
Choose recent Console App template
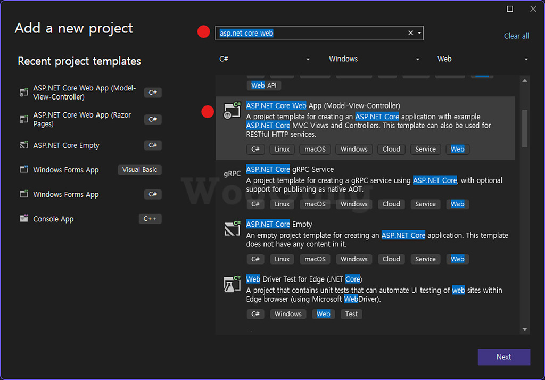90,219
